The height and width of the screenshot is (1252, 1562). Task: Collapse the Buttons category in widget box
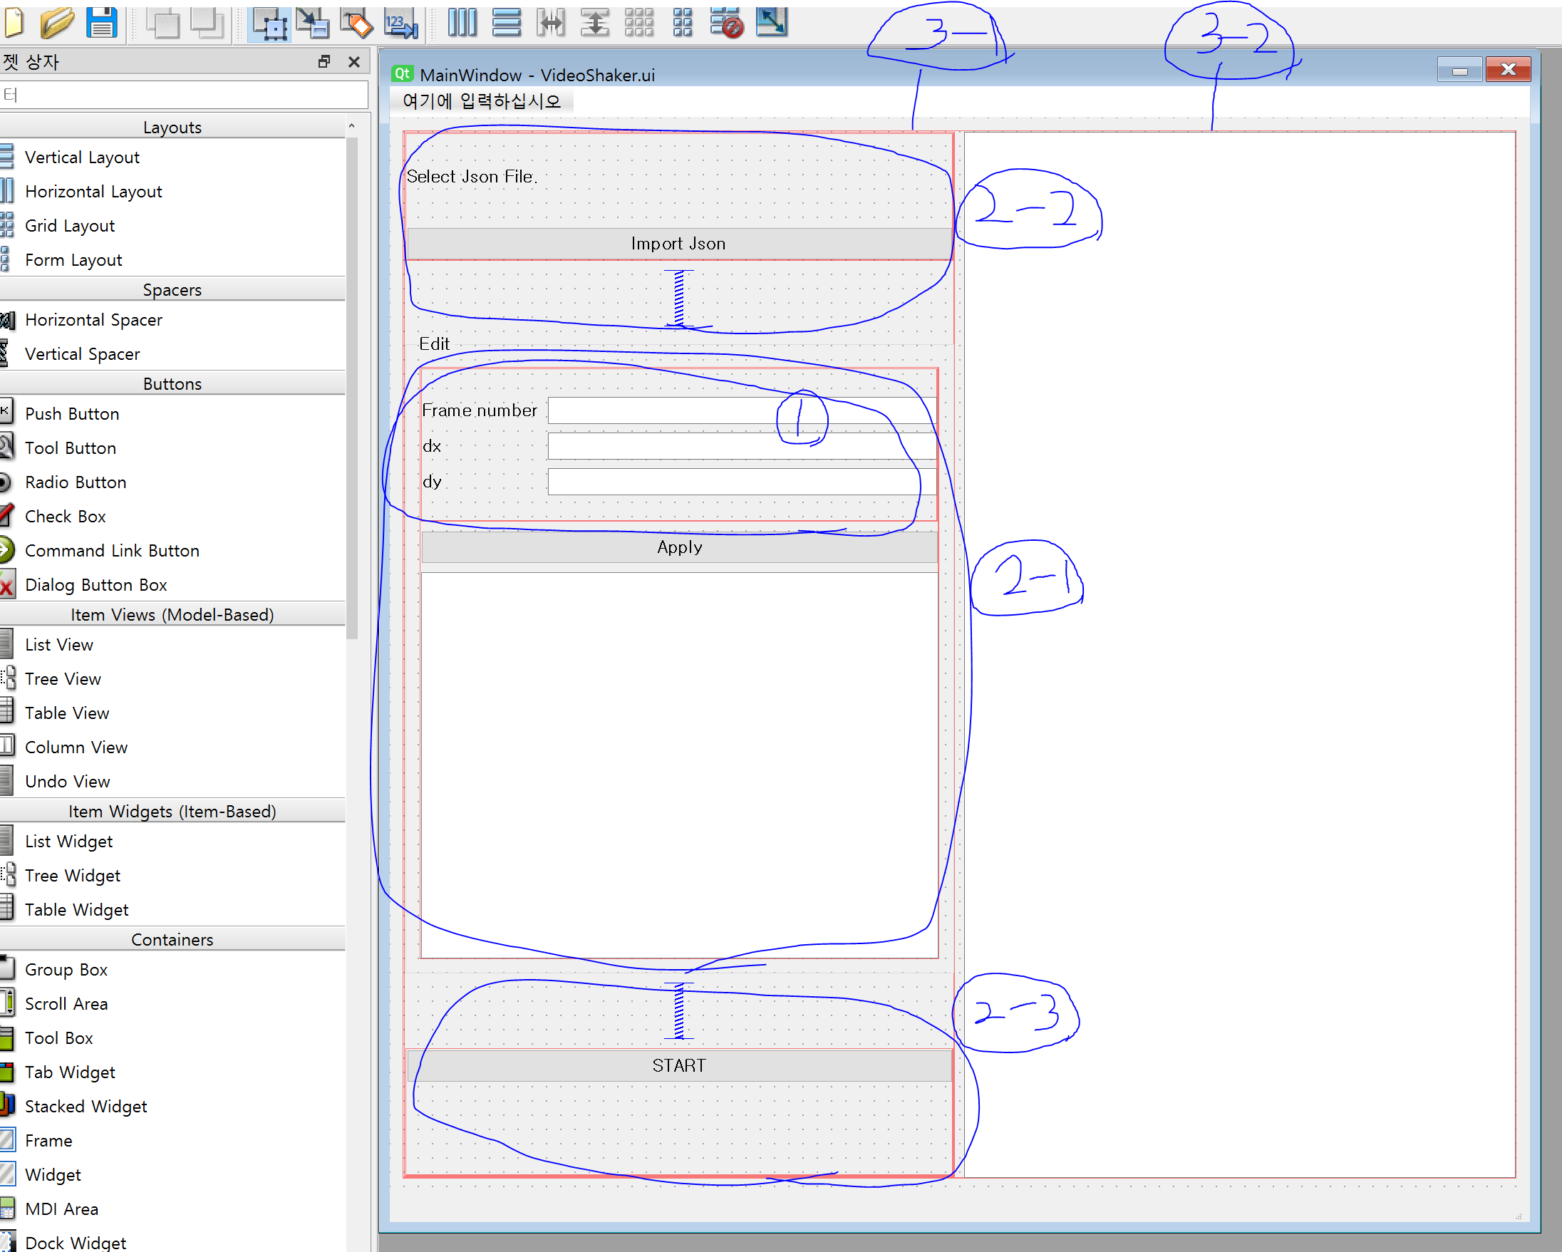coord(172,383)
